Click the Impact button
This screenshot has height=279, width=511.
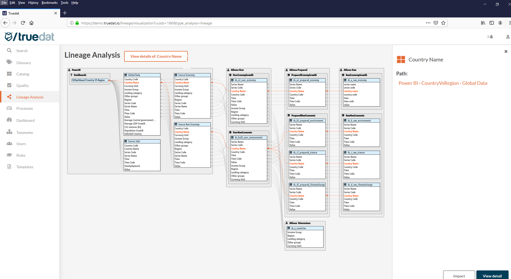tap(459, 276)
